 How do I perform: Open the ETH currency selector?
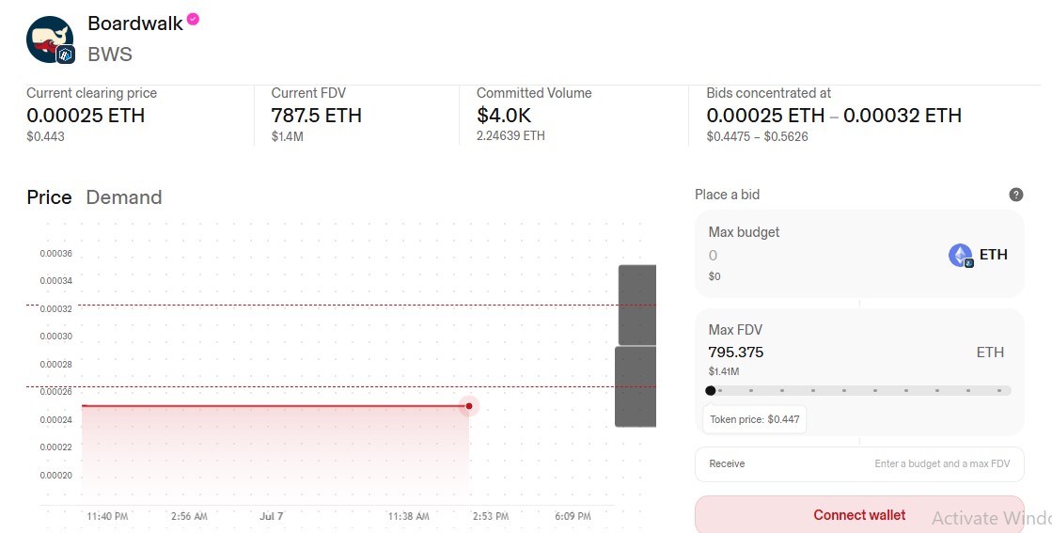tap(978, 255)
